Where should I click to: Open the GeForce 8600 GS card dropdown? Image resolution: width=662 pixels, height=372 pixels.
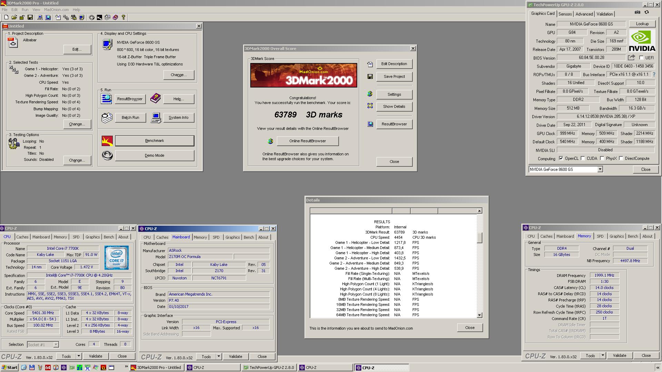coord(600,169)
